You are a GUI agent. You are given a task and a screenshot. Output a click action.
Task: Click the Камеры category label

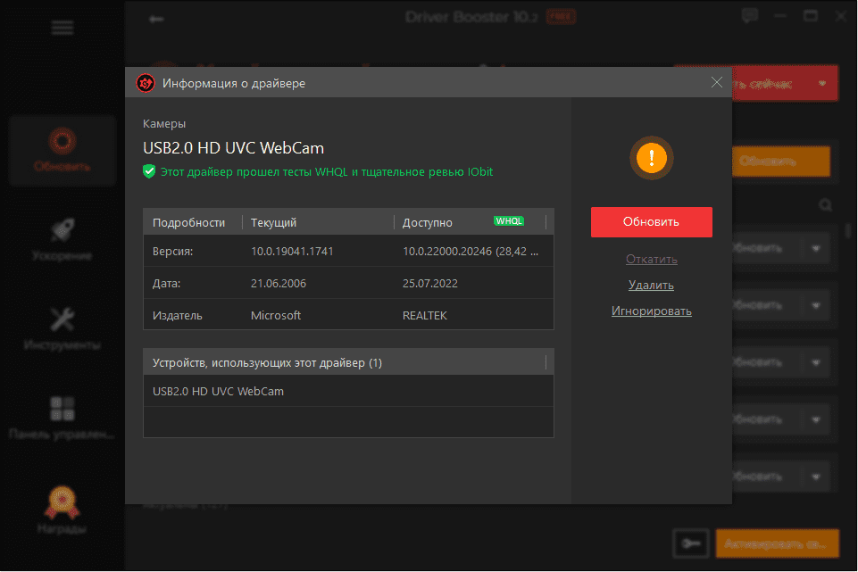[164, 123]
